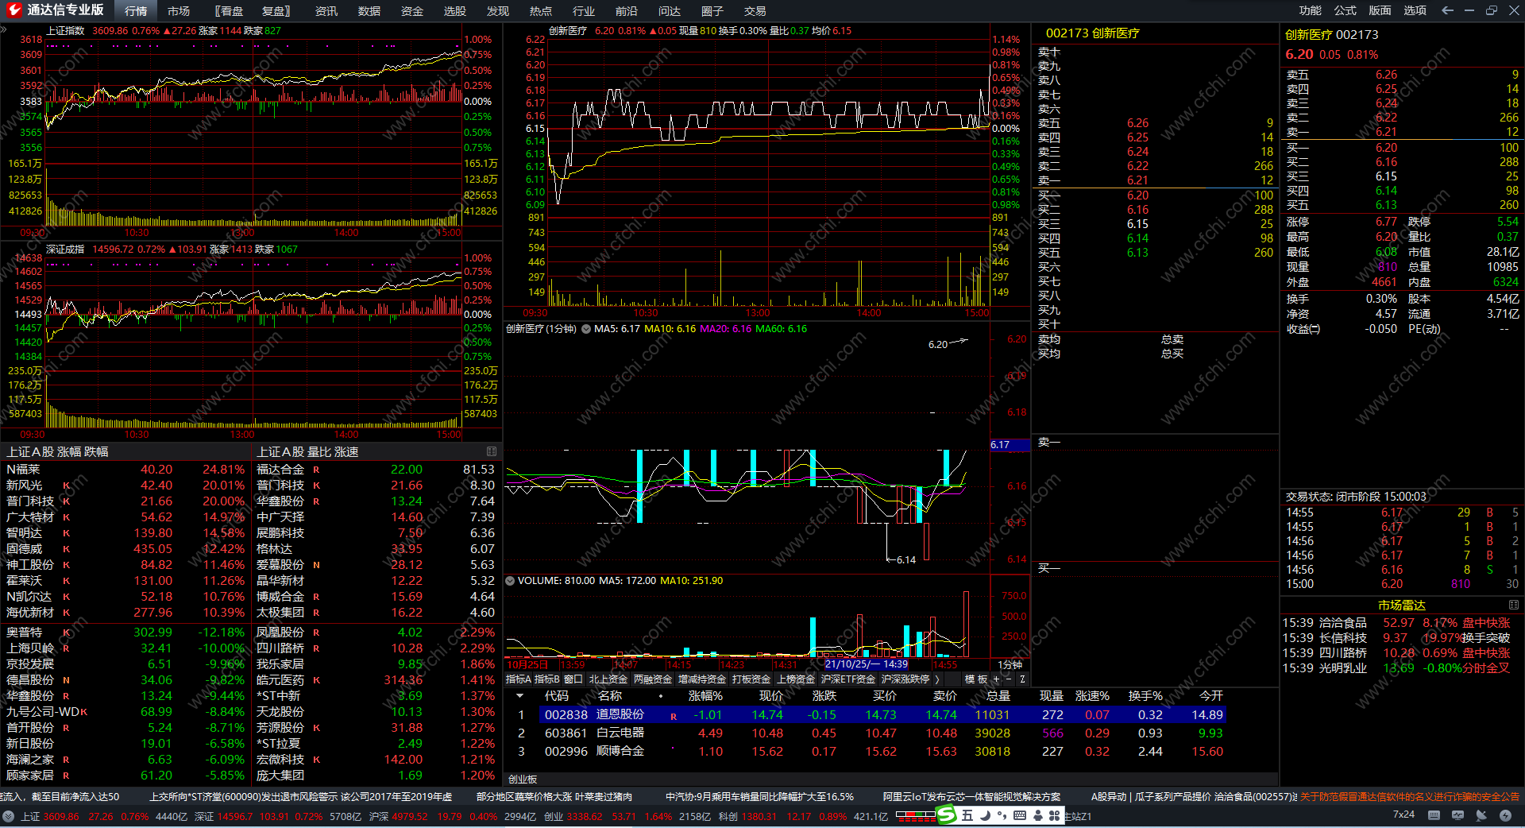Expand the sort triangle before 代码 column

(x=519, y=696)
